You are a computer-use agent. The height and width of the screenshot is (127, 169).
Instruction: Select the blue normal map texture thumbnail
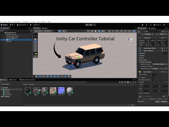point(61,90)
